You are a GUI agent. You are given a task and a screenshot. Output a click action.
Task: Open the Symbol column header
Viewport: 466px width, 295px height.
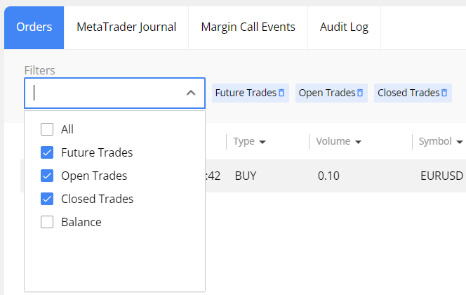pyautogui.click(x=435, y=141)
